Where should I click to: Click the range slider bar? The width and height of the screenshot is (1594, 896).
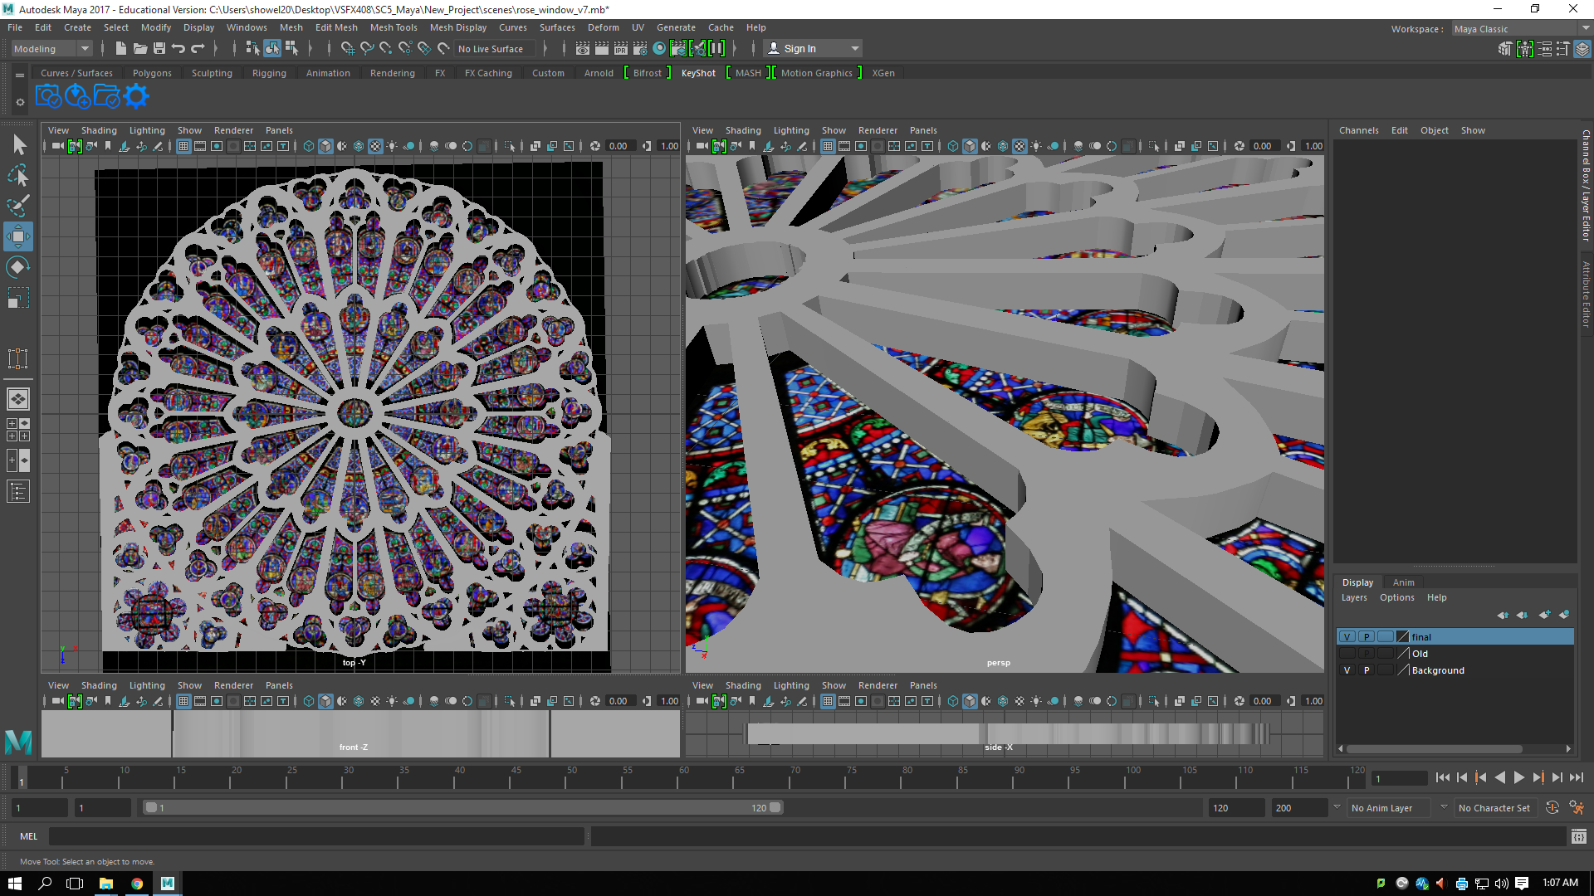[462, 807]
